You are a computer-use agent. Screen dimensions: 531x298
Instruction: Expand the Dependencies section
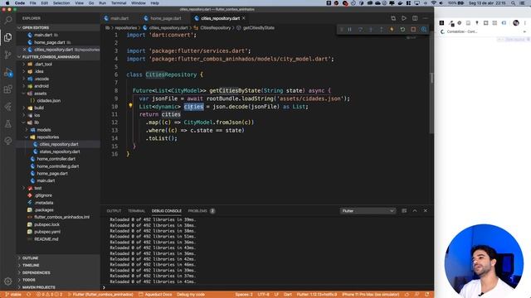click(x=36, y=272)
